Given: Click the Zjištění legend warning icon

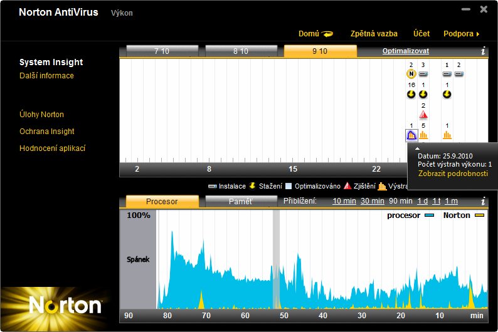Looking at the screenshot, I should 347,186.
